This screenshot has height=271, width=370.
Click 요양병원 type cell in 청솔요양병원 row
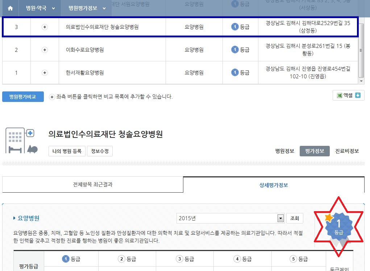tap(194, 27)
